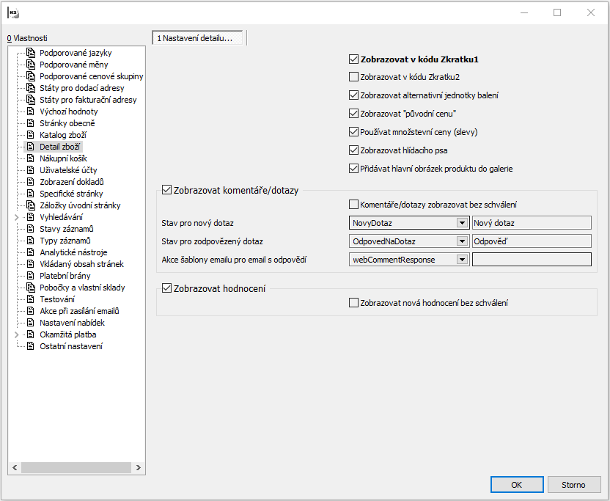This screenshot has width=610, height=501.
Task: Click the icon beside Státy pro dodací adresy
Action: pos(31,88)
